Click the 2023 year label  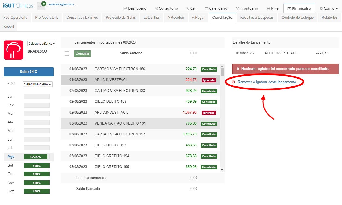coord(11,83)
